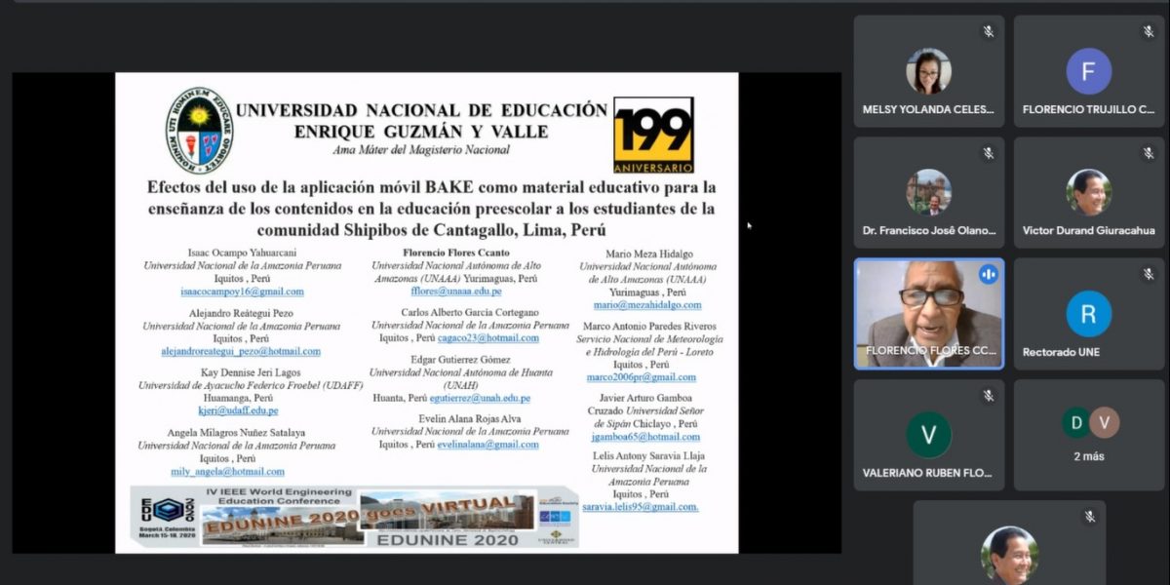Select Florencio Flores live video tile
Screen dimensions: 1170x585
click(929, 314)
